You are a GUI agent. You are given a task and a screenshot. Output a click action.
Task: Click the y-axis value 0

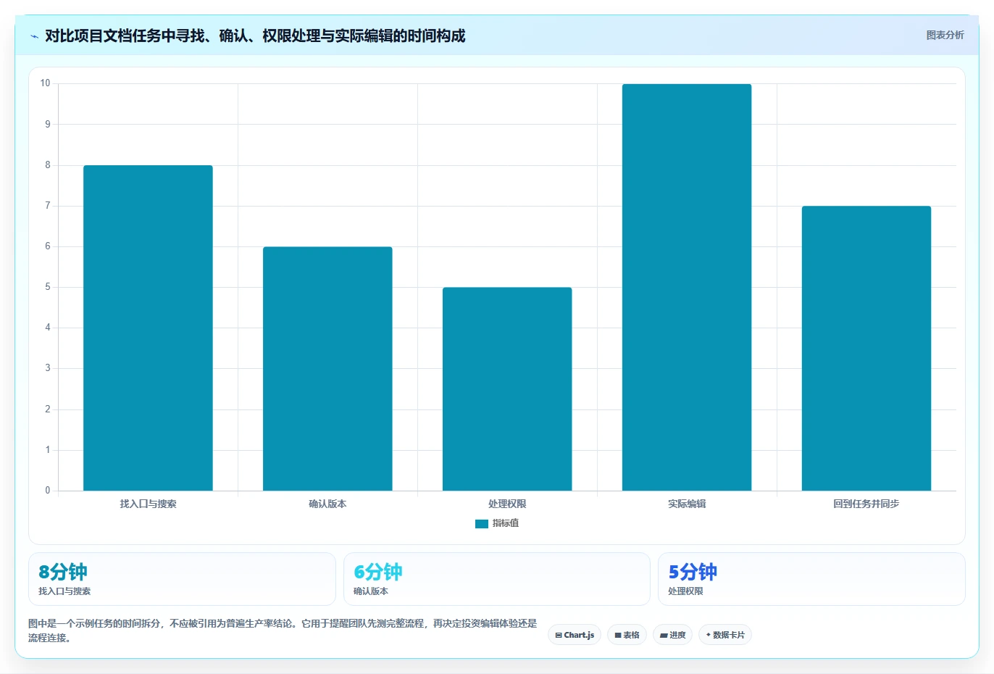tap(48, 491)
